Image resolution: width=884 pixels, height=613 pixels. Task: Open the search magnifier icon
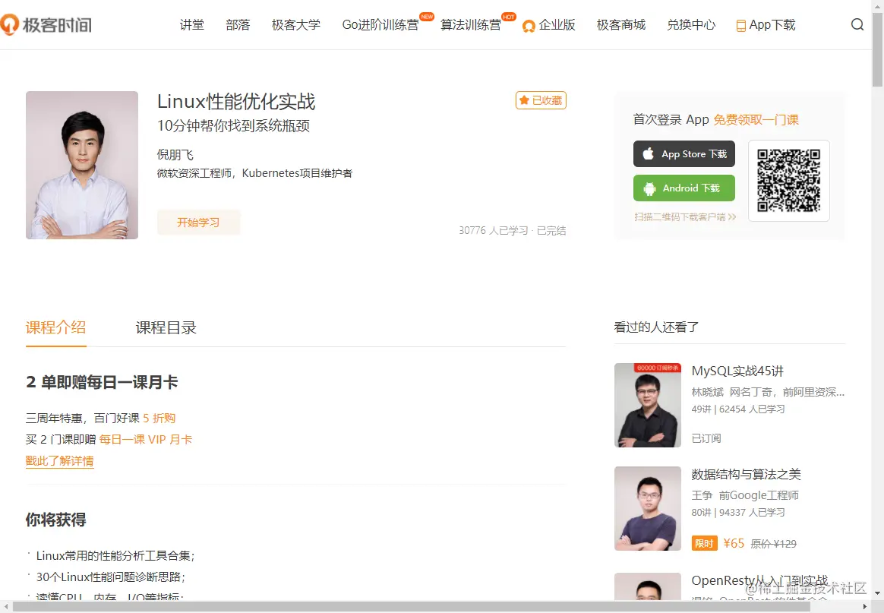pyautogui.click(x=857, y=24)
